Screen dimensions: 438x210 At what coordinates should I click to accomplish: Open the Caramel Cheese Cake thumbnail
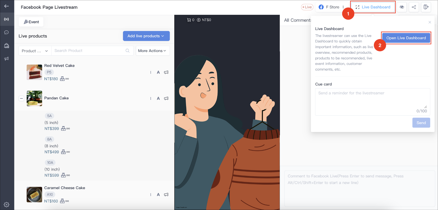(34, 194)
